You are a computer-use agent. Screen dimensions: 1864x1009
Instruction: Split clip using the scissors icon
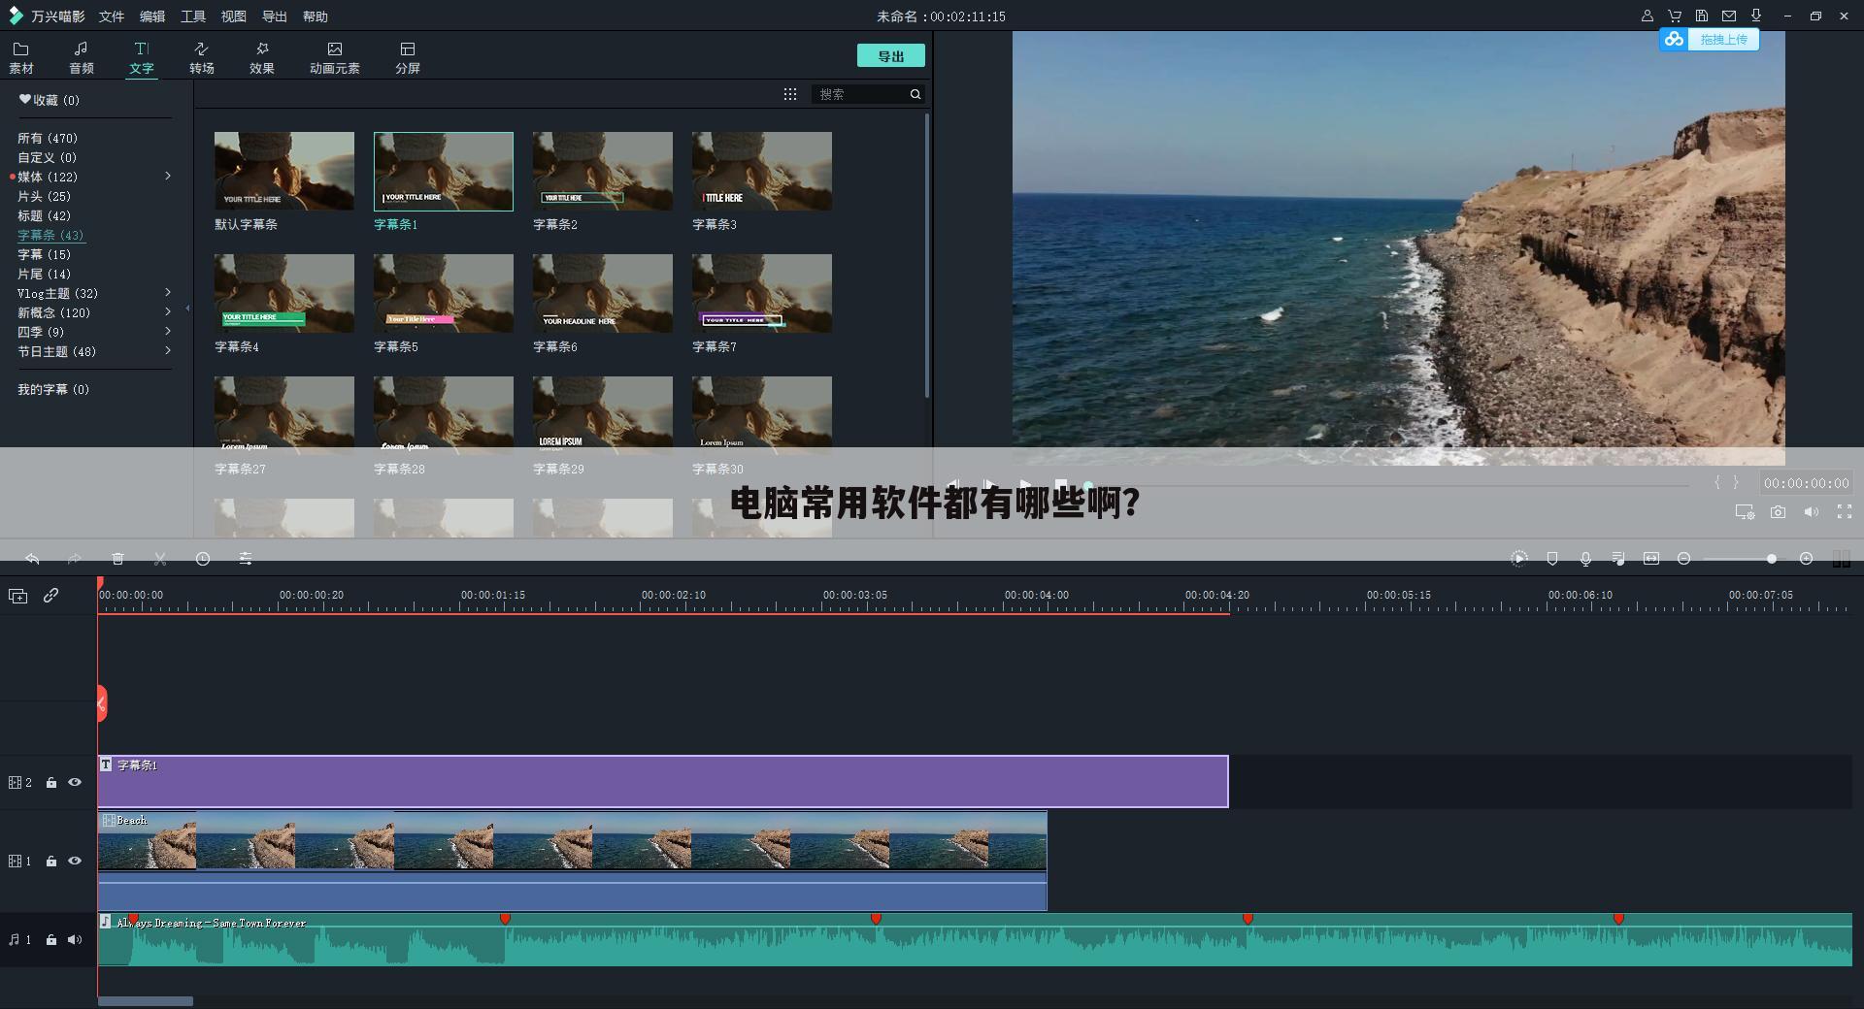(x=160, y=559)
